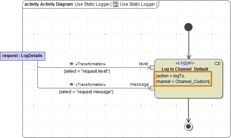The image size is (231, 138).
Task: Click the initial node black circle
Action: (x=188, y=27)
